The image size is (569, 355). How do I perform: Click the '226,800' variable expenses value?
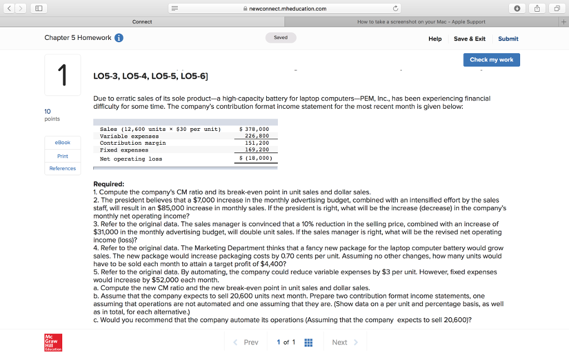tap(257, 136)
